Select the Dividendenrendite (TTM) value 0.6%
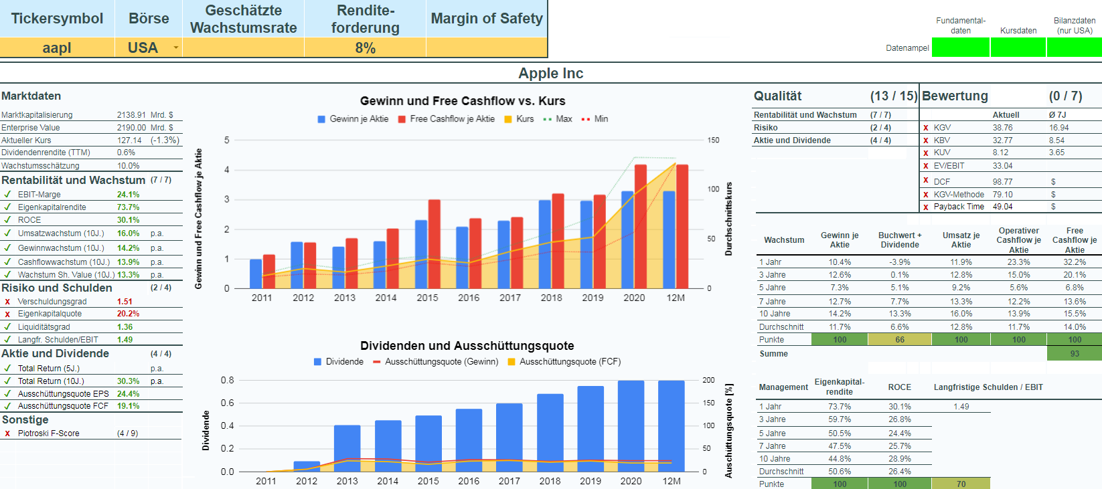This screenshot has width=1102, height=489. coord(126,153)
